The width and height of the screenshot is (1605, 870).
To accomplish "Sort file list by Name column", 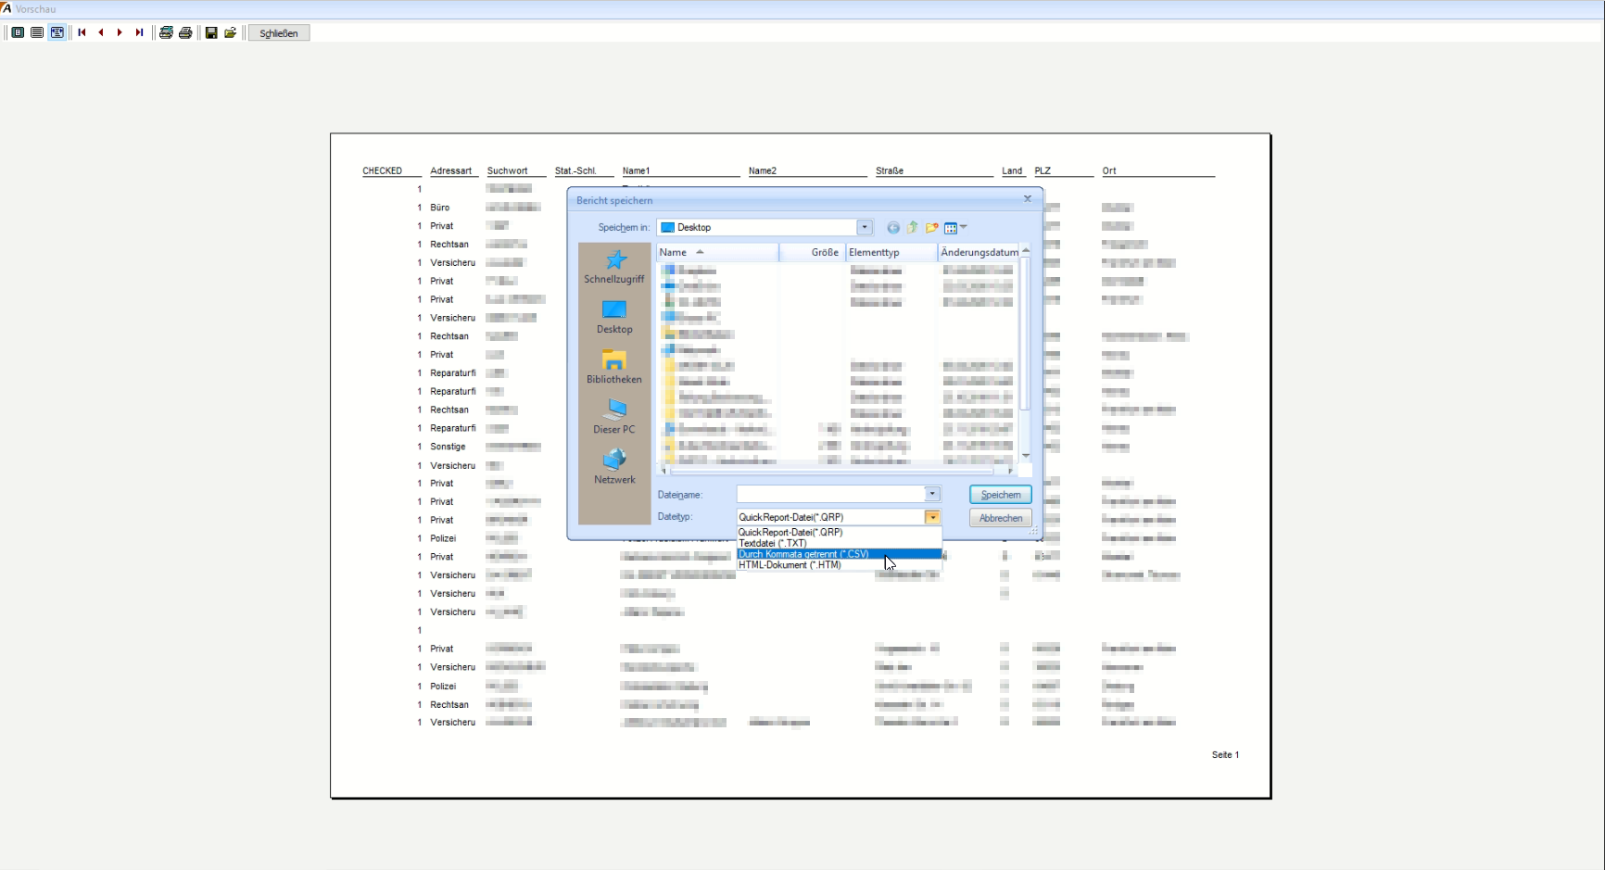I will pos(718,252).
